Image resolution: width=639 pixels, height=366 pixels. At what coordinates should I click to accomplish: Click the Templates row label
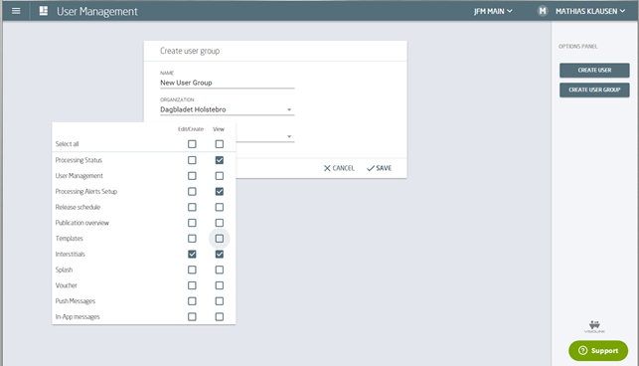coord(69,239)
